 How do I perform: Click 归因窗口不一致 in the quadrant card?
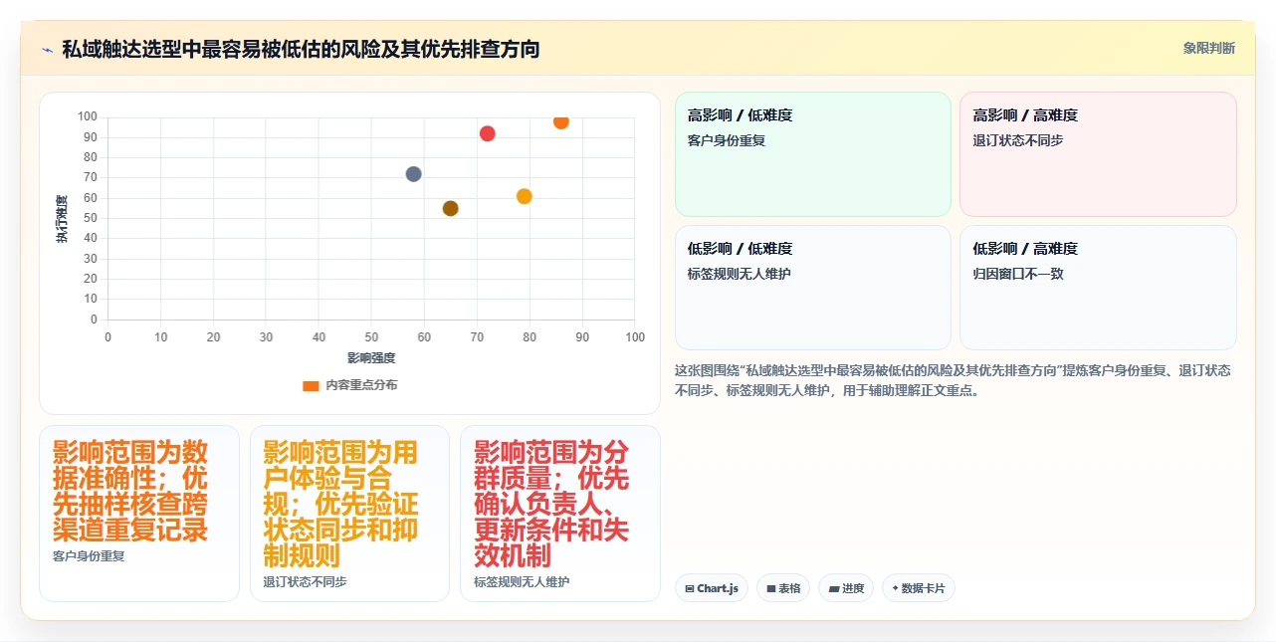coord(1018,274)
